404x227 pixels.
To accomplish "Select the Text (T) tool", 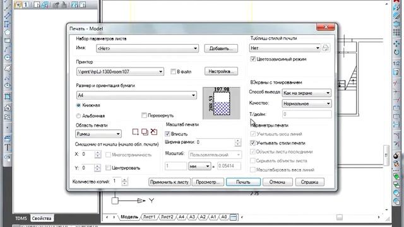I will pos(7,148).
